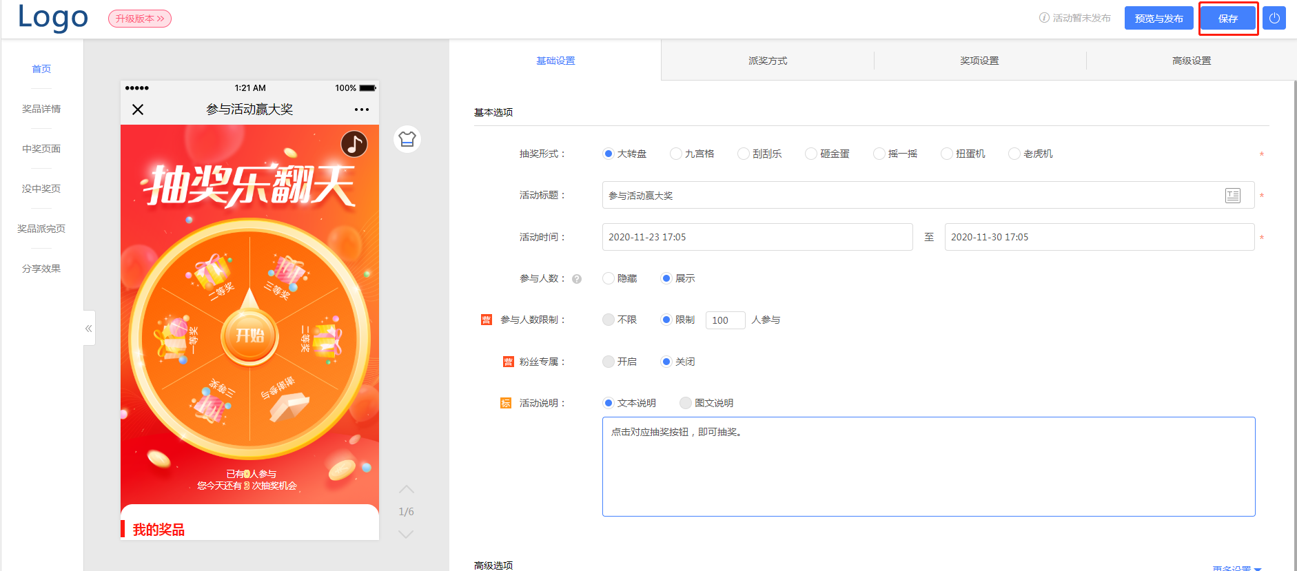Collapse the left sidebar with the double-chevron
Screen dimensions: 1297x571
(89, 329)
